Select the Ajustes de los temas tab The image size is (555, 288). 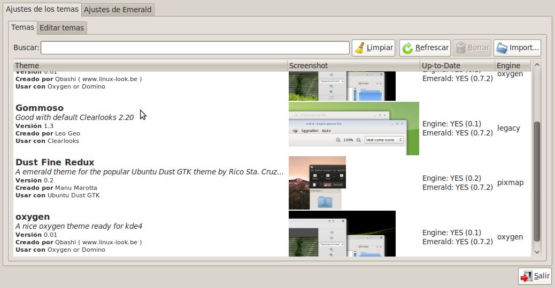42,9
